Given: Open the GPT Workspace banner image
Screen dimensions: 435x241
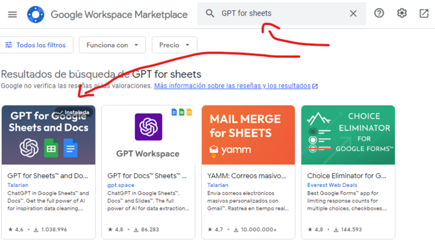Looking at the screenshot, I should point(148,135).
